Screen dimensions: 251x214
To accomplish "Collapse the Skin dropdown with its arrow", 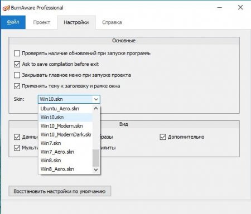I will [96, 99].
